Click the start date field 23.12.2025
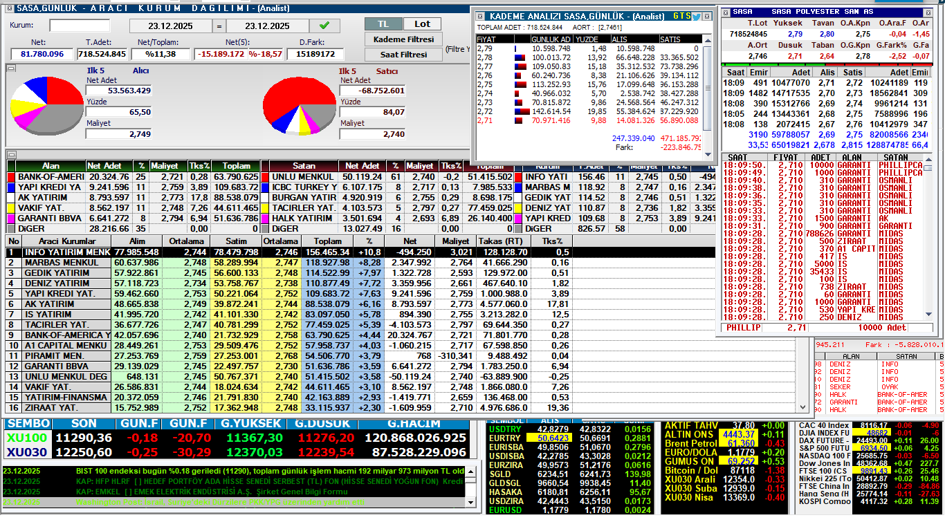 tap(170, 26)
